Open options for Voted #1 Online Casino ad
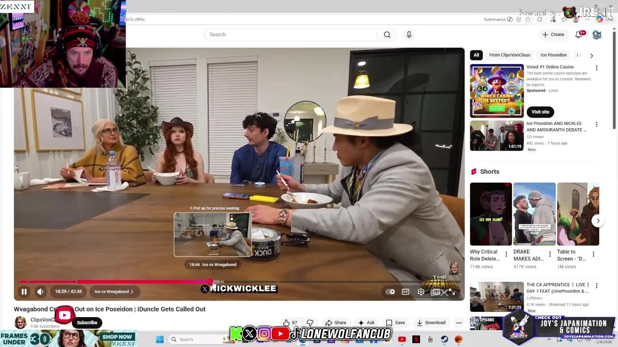 (x=597, y=68)
